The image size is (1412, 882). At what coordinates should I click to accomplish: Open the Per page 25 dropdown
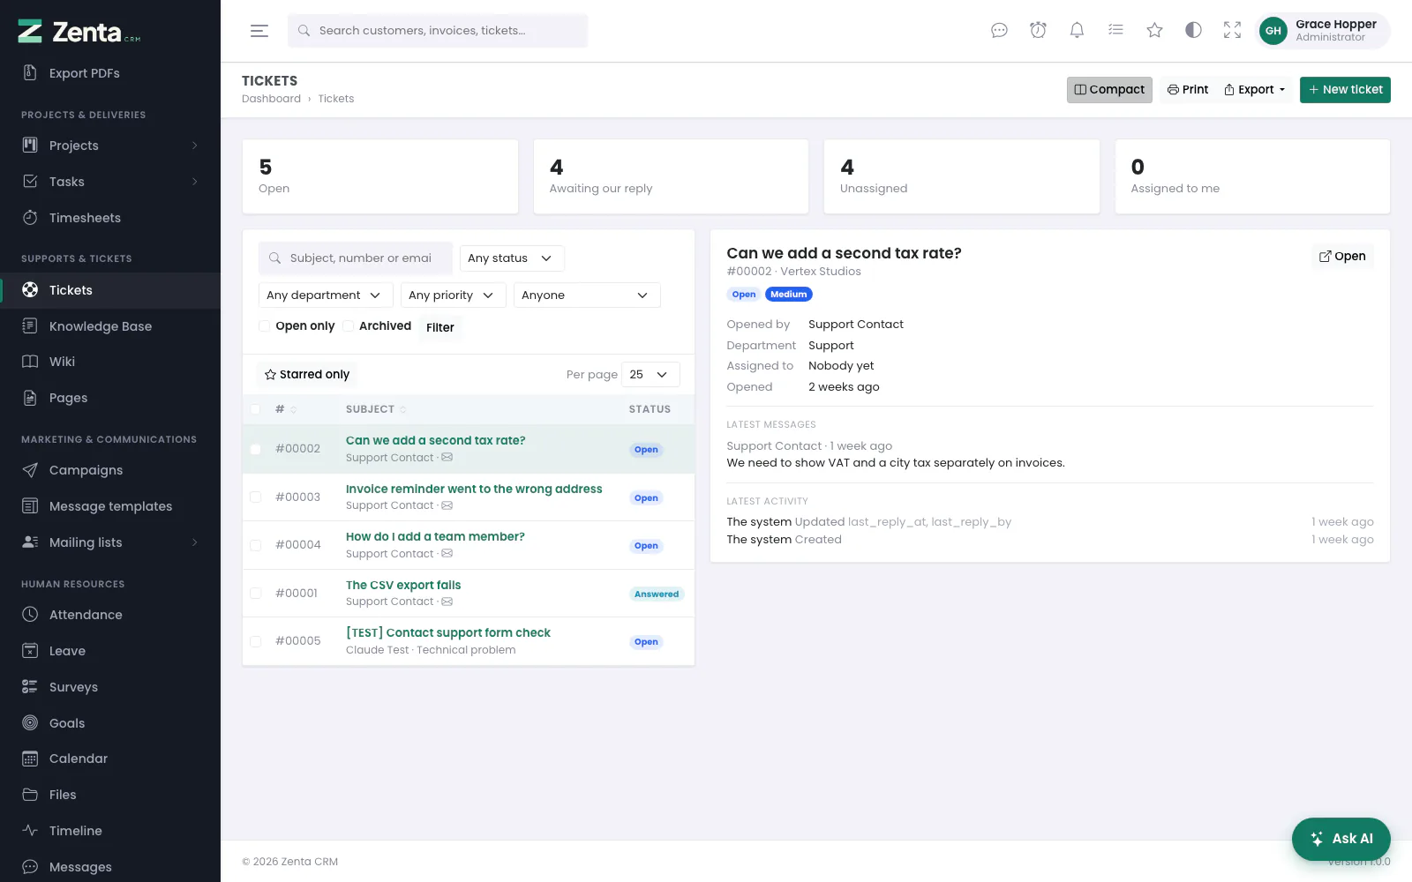(x=650, y=375)
